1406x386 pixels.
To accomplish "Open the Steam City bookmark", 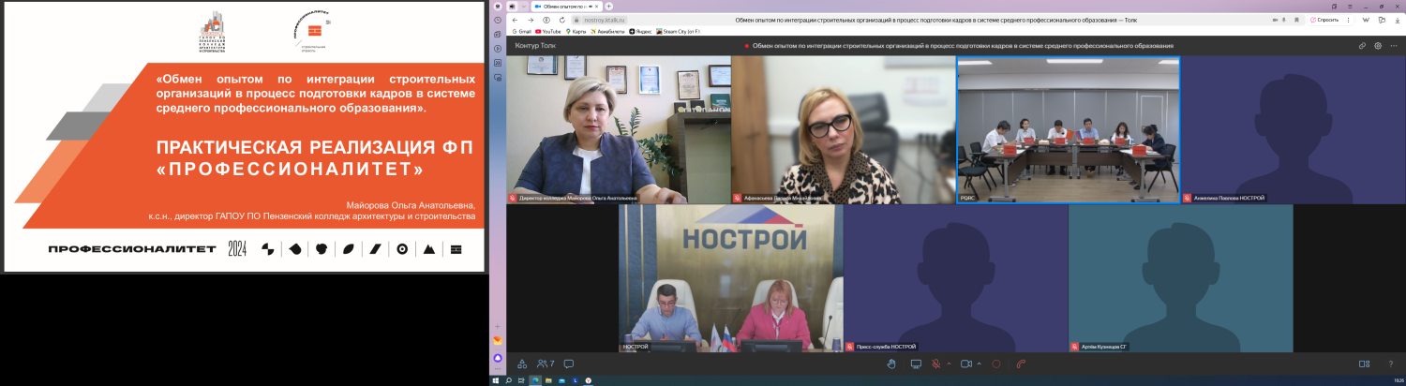I will click(x=678, y=31).
